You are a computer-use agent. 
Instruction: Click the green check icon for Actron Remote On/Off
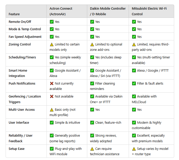point(52,22)
